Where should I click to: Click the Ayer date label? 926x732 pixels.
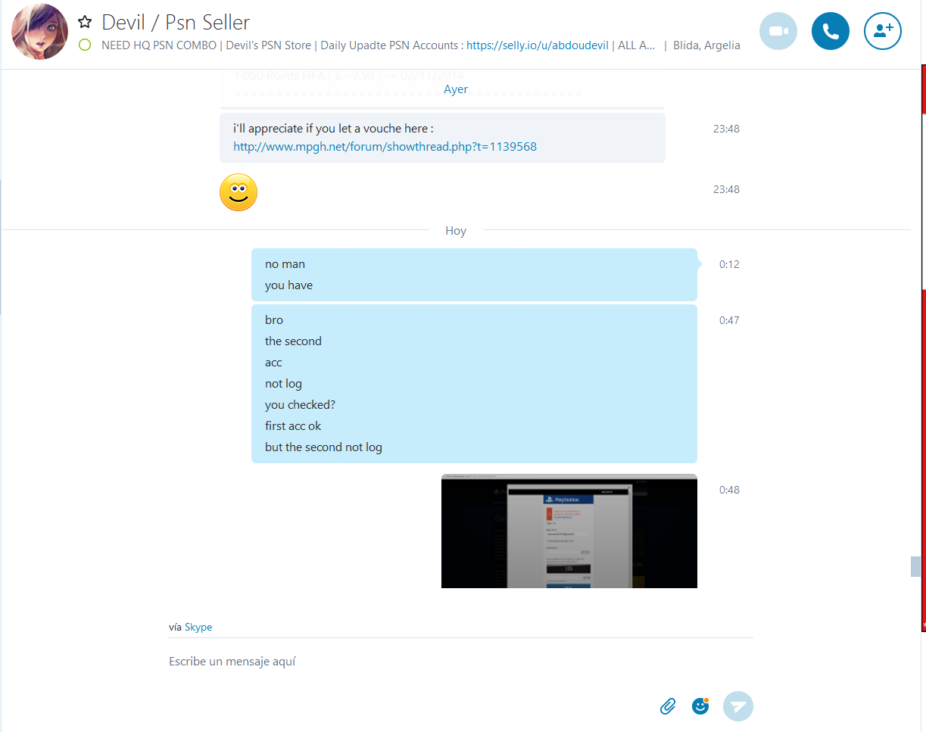(456, 89)
